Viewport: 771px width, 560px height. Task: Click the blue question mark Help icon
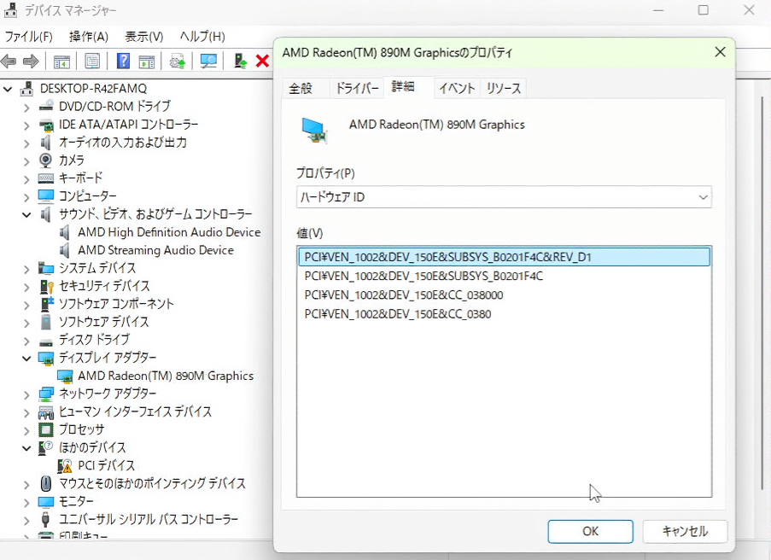(x=123, y=61)
